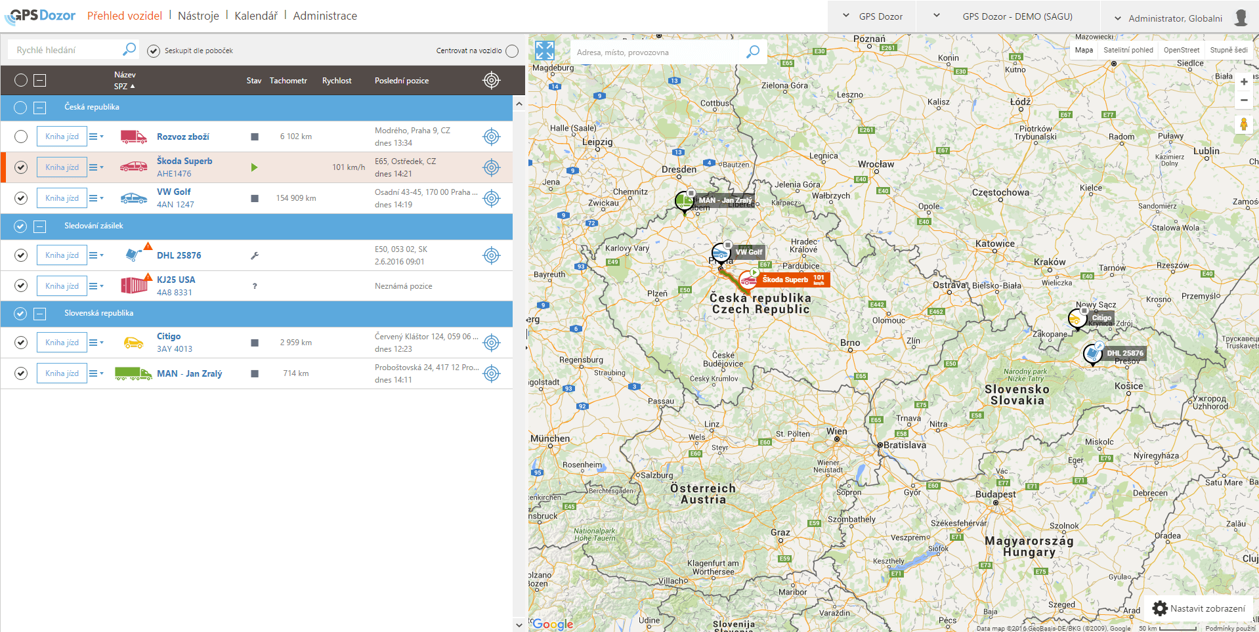
Task: Open Street View pegman on map
Action: [x=1243, y=125]
